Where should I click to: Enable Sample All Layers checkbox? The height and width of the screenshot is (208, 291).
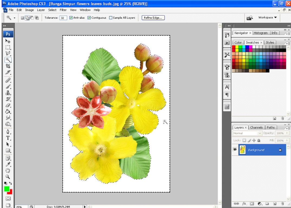(111, 18)
